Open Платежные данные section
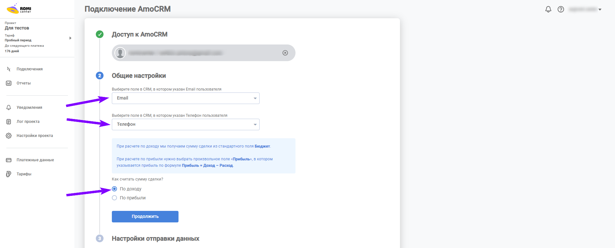Screen dimensions: 615x248 tap(35, 160)
